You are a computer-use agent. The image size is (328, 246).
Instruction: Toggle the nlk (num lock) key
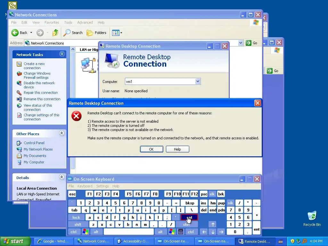pyautogui.click(x=231, y=203)
